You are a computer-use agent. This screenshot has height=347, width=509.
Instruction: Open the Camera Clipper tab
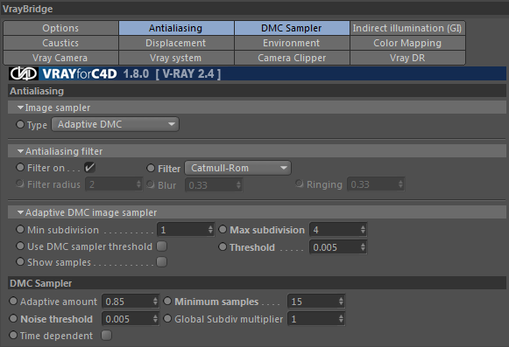click(292, 58)
